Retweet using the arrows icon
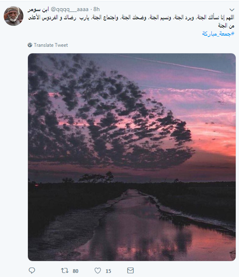Viewport: 239px width, 277px height. (x=65, y=270)
